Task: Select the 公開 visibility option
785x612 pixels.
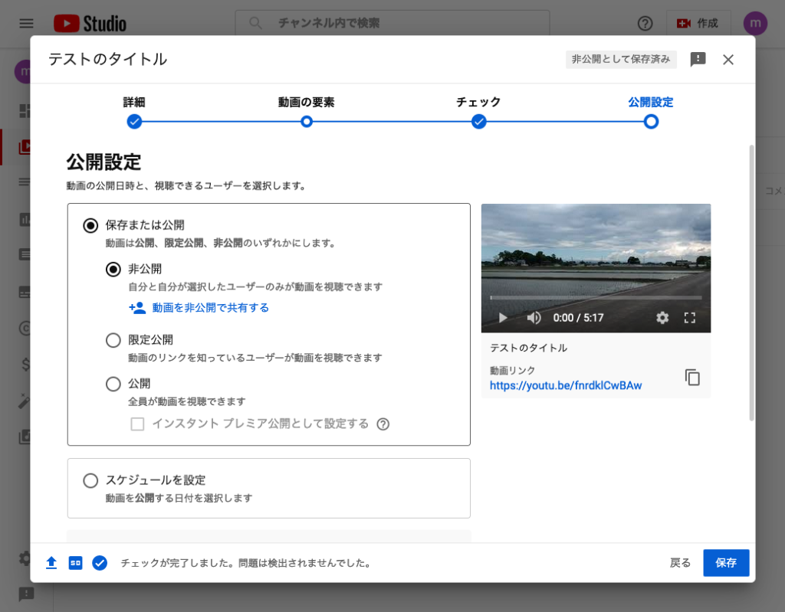Action: 113,382
